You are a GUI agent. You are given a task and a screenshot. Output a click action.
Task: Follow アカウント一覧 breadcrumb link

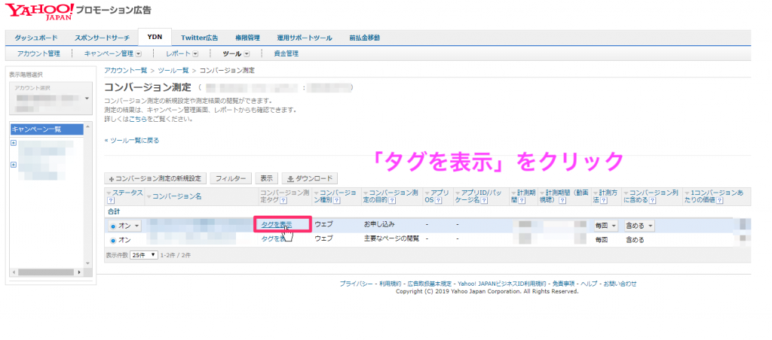126,71
